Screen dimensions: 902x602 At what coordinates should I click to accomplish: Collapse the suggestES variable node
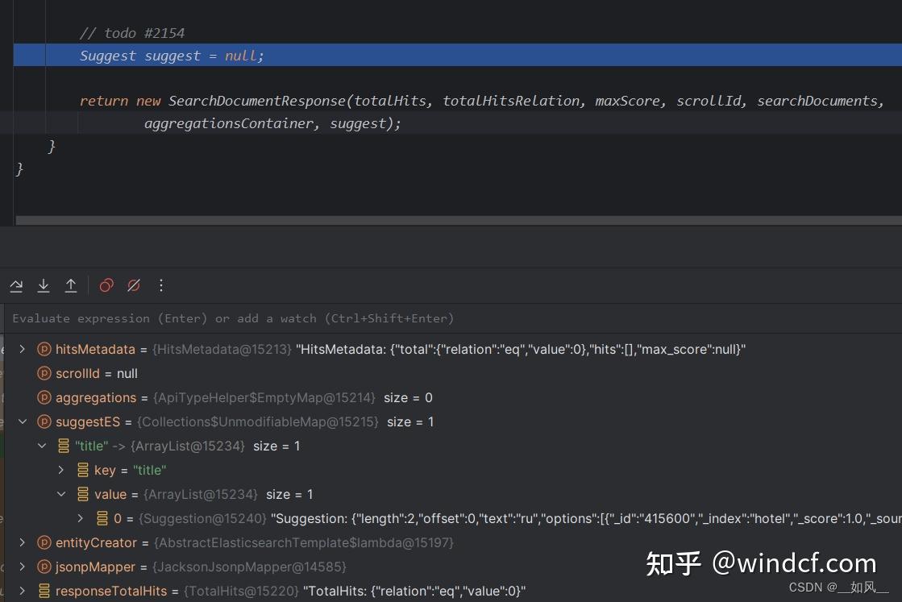22,421
